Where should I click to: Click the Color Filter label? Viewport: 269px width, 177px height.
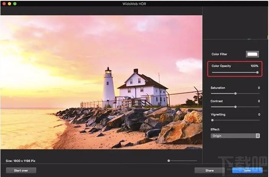tap(219, 54)
